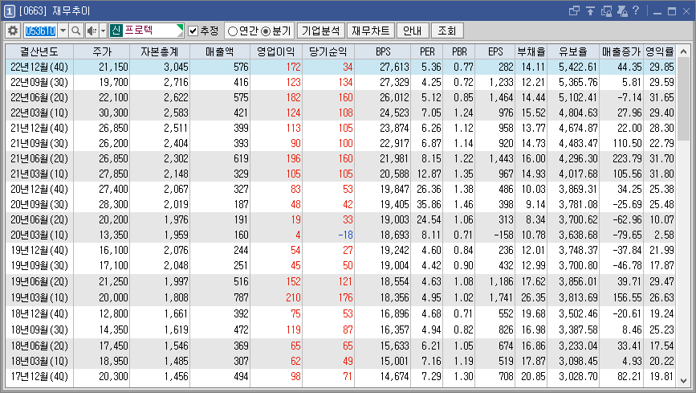Click the scrollbar up arrow
Viewport: 696px width, 393px height.
[684, 51]
